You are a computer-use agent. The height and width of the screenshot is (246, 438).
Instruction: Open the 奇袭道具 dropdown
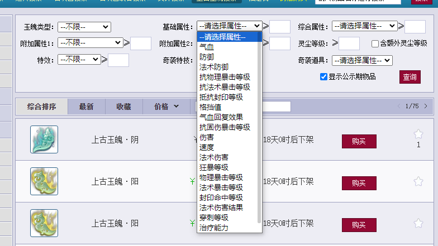[x=362, y=60]
